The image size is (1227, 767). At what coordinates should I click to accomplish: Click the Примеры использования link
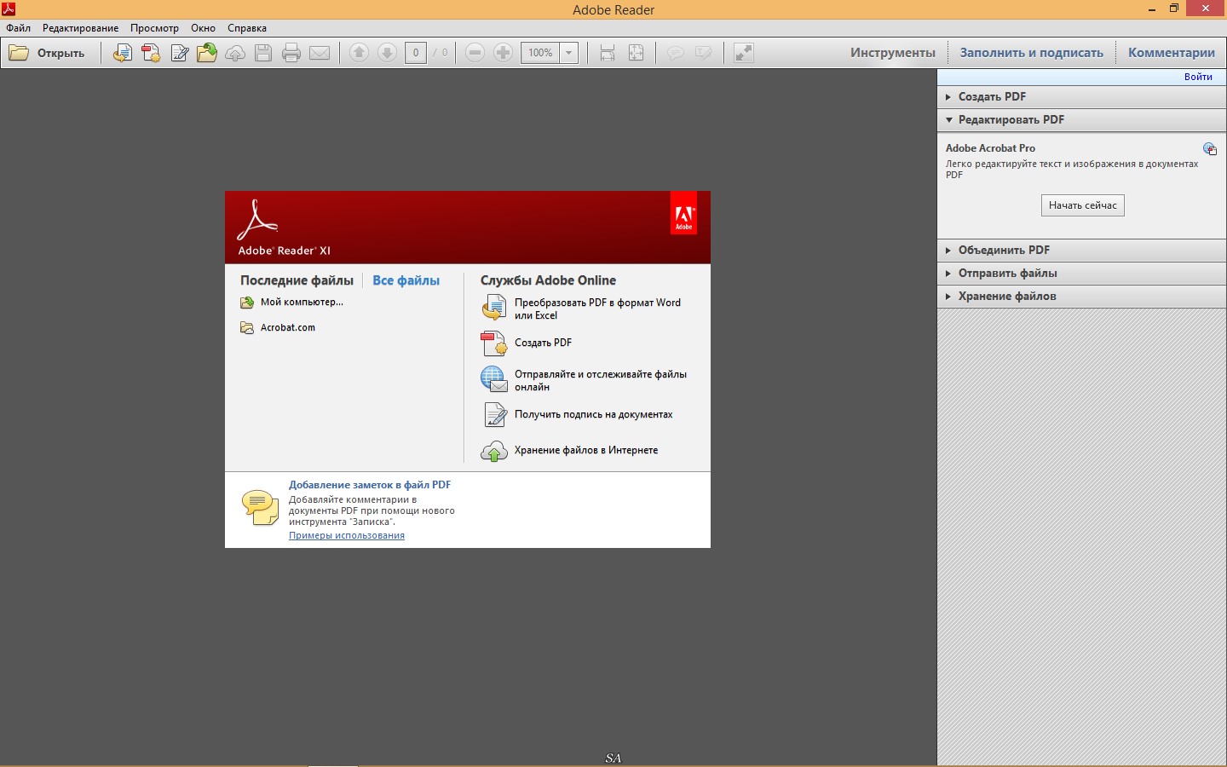tap(347, 536)
